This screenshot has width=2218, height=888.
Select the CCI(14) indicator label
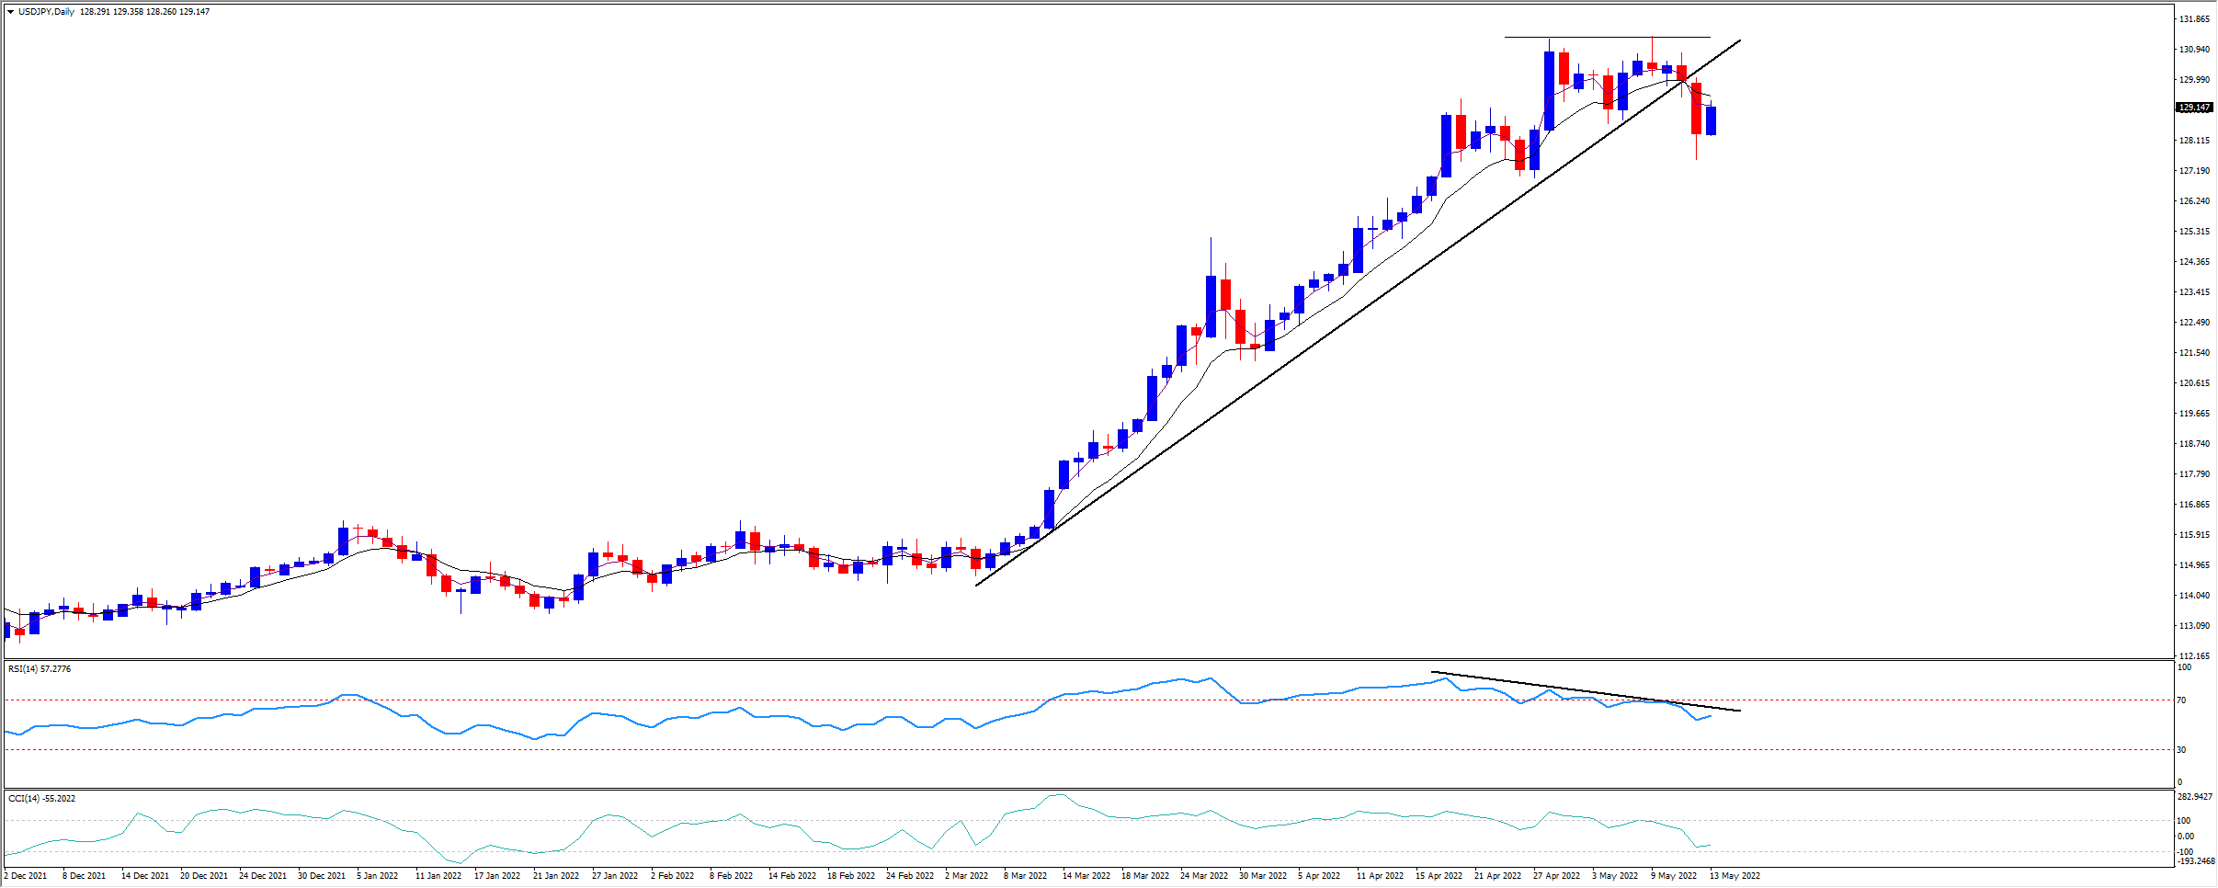coord(41,799)
